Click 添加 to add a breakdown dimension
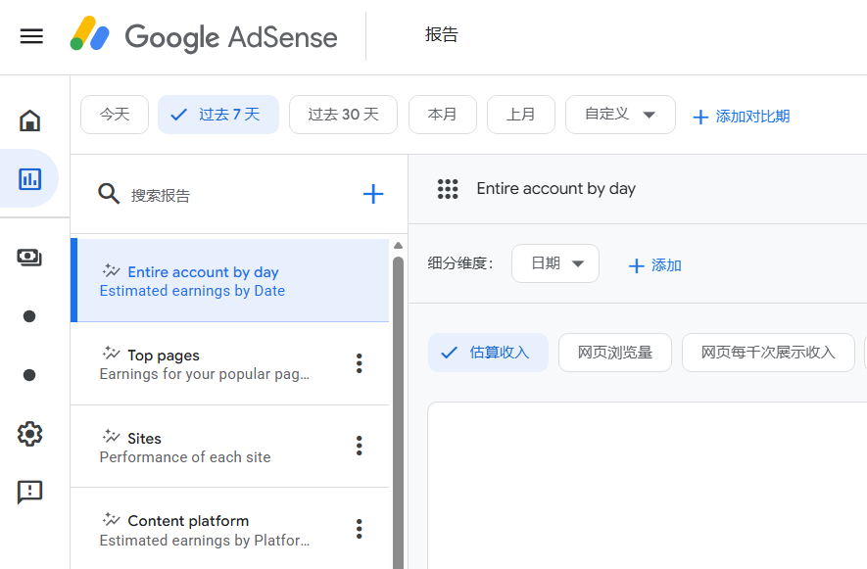867x569 pixels. [655, 265]
